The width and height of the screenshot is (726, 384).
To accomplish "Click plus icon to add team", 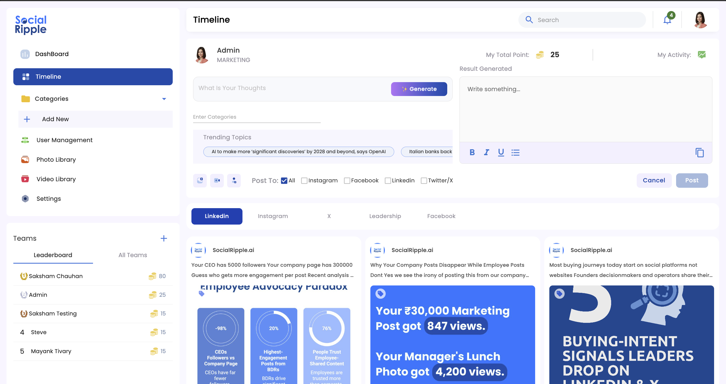I will [x=164, y=238].
